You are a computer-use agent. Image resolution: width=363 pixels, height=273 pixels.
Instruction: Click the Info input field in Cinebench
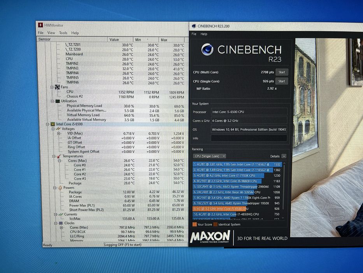tap(249, 138)
